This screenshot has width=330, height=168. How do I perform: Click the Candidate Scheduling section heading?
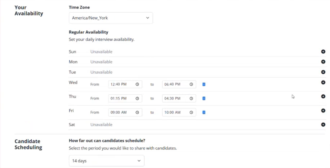click(28, 144)
